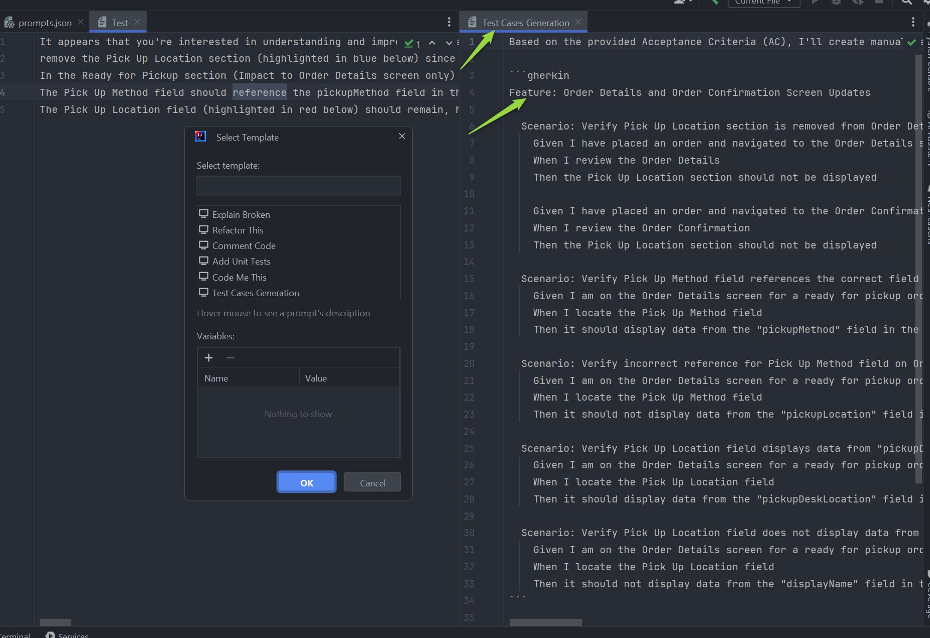
Task: Go to previous highlighted problem arrow
Action: [x=432, y=43]
